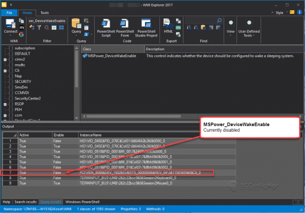Screen dimensions: 305x213
Task: Click the green code export icon
Action: 178,28
